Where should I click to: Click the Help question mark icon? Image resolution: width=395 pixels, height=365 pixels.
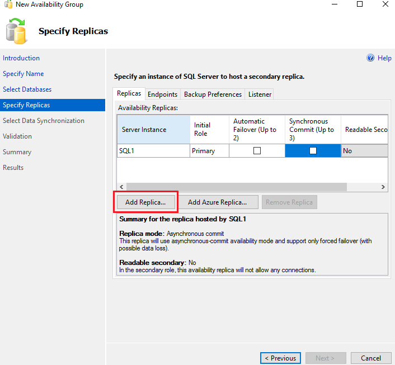pos(370,58)
